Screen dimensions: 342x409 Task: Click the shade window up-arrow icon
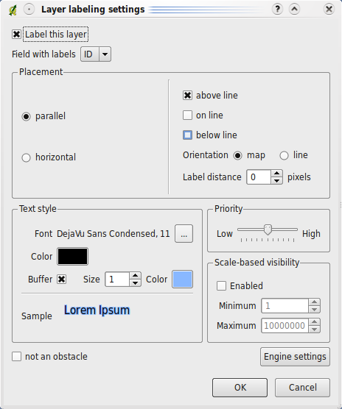tap(294, 10)
